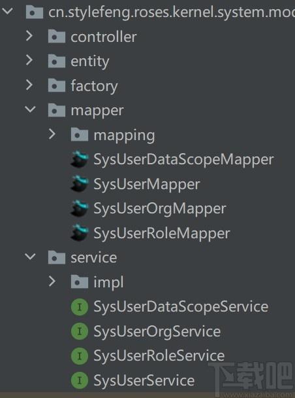Screen dimensions: 295x398
Task: Expand the entity package chevron
Action: point(29,60)
